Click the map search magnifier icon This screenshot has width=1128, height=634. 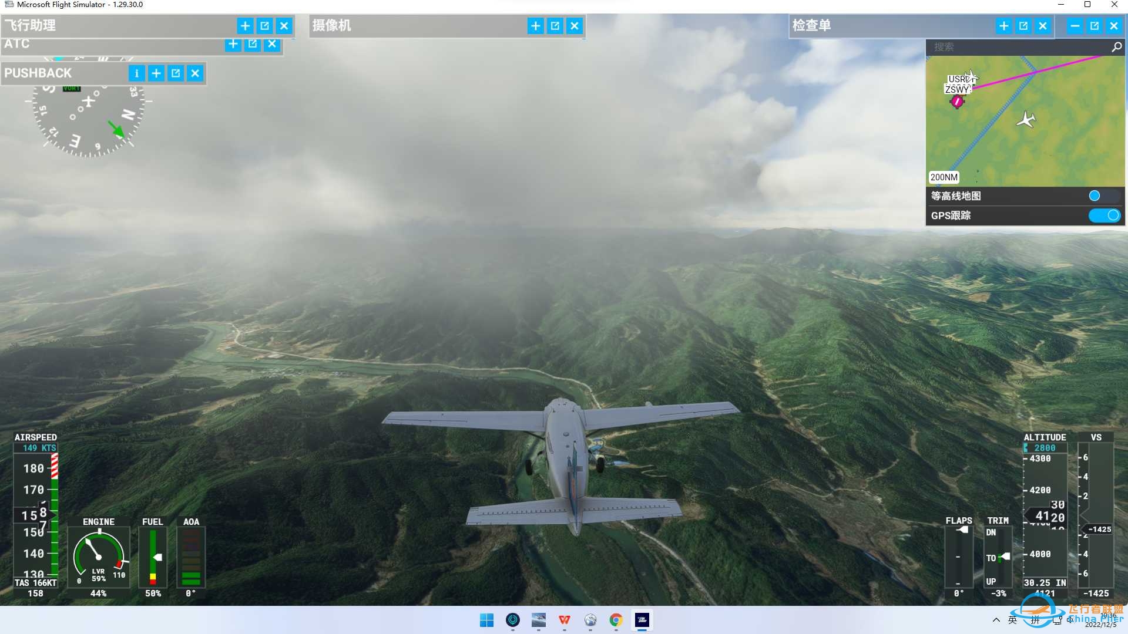(x=1116, y=47)
